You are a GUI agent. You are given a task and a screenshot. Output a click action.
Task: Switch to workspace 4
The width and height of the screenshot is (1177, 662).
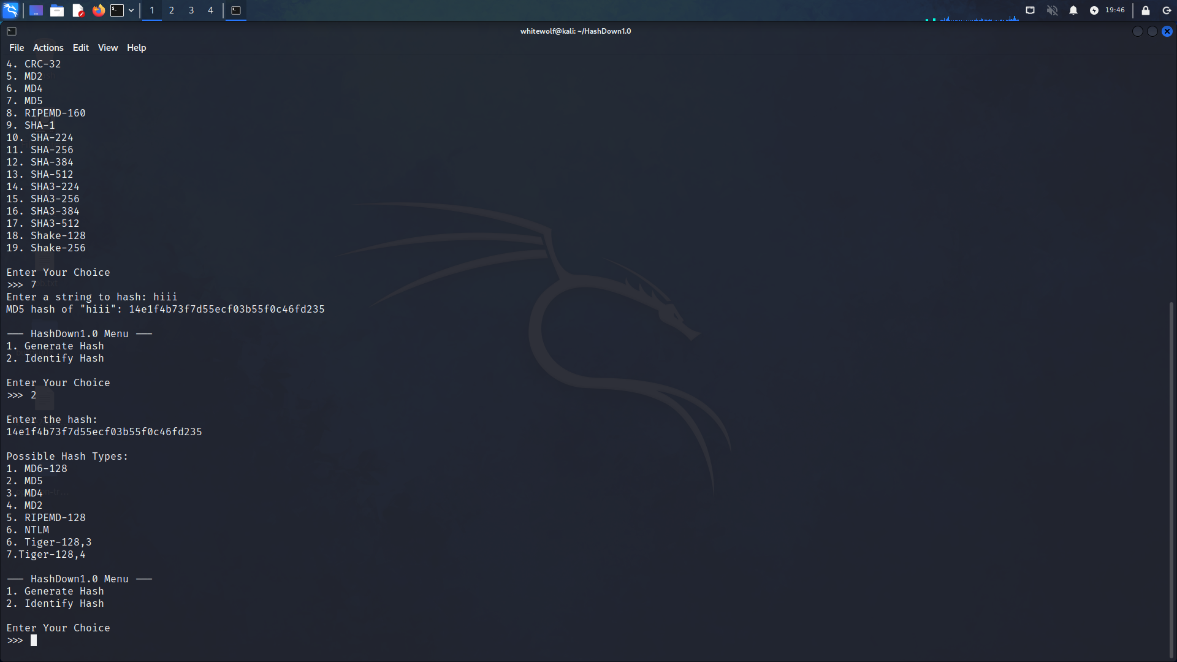click(x=210, y=10)
